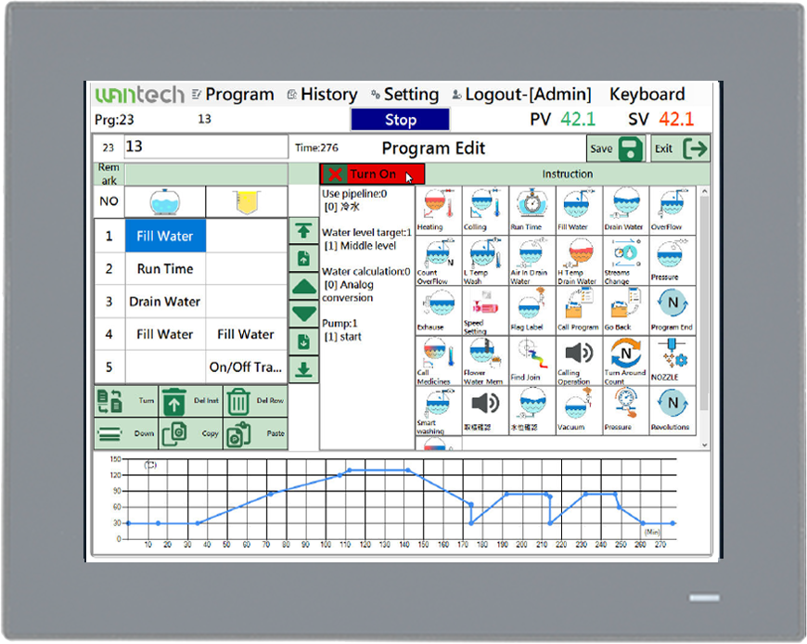Click the Pump:1 parameter entry
This screenshot has height=644, width=807.
coord(339,324)
